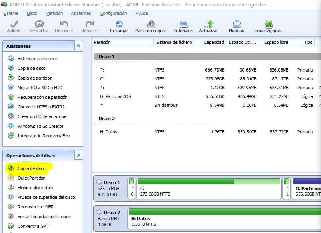Click the Windows To Go Creator icon
The width and height of the screenshot is (321, 233).
(x=10, y=126)
